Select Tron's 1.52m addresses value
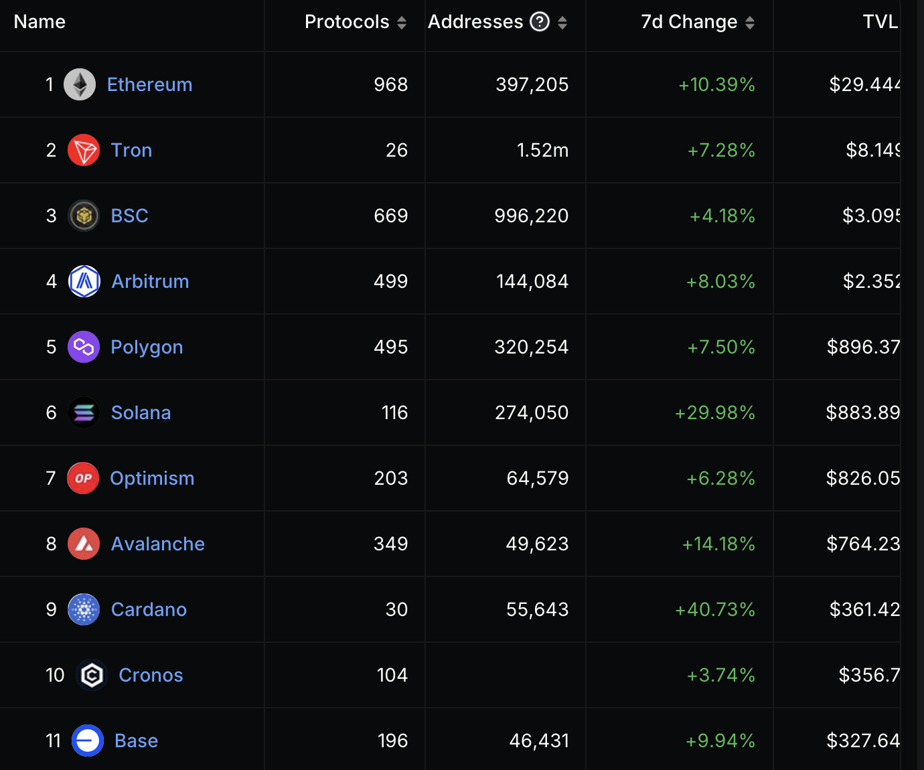The height and width of the screenshot is (770, 924). point(542,150)
